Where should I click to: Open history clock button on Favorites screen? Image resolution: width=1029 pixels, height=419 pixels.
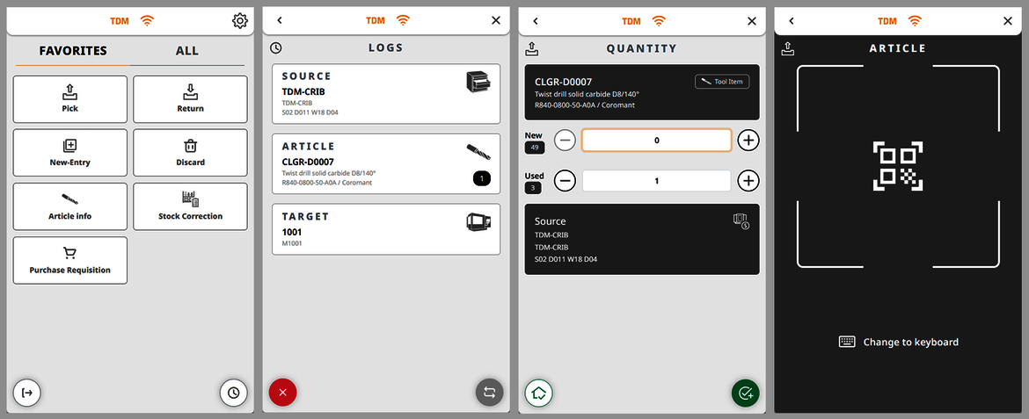tap(233, 393)
